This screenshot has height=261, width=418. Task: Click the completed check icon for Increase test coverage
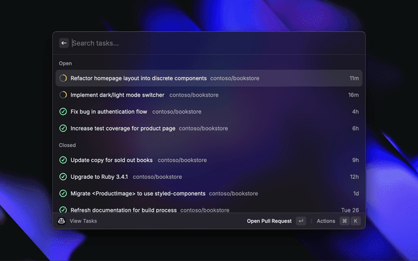(63, 129)
